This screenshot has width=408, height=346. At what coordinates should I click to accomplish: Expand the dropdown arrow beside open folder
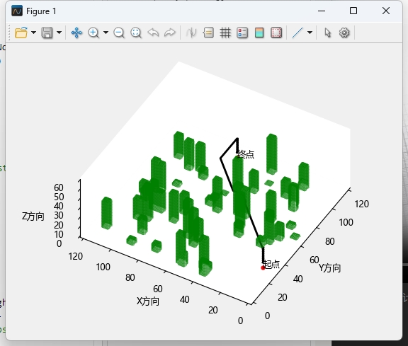coord(33,33)
